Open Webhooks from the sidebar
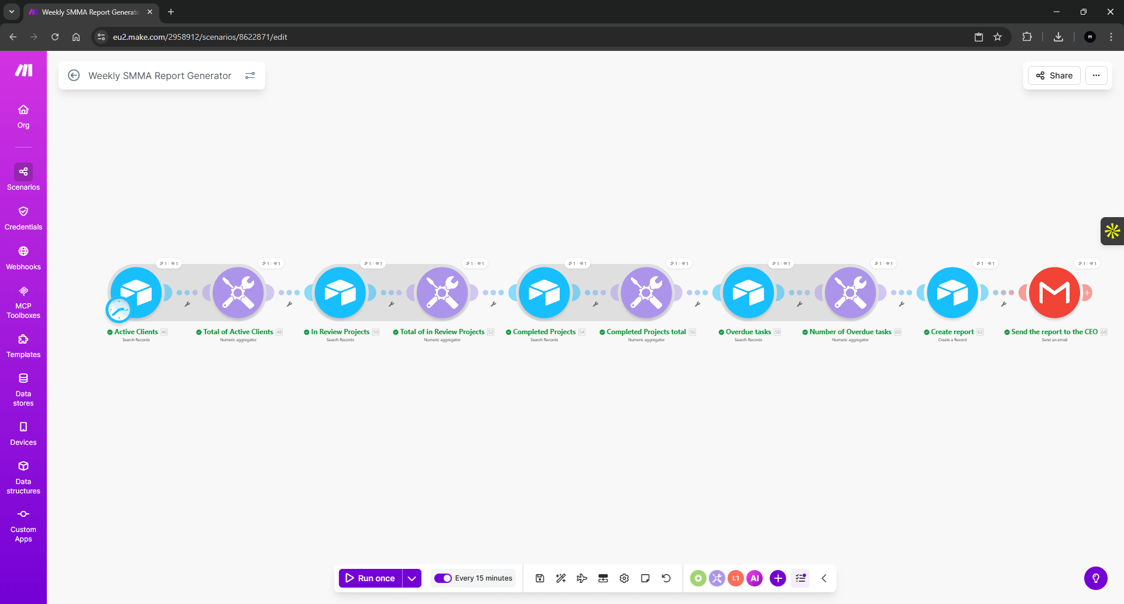 (x=23, y=256)
